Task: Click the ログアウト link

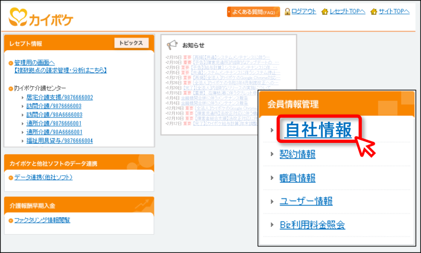Action: coord(303,11)
